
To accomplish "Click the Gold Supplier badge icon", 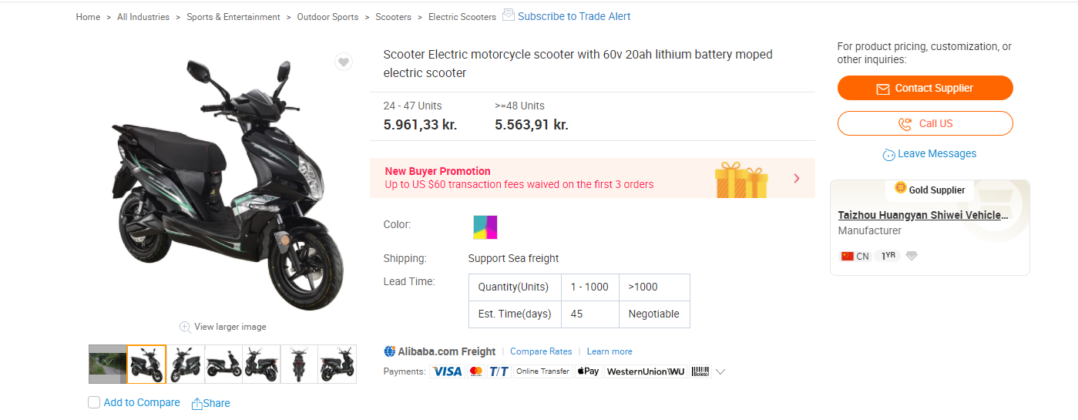I will [x=901, y=188].
